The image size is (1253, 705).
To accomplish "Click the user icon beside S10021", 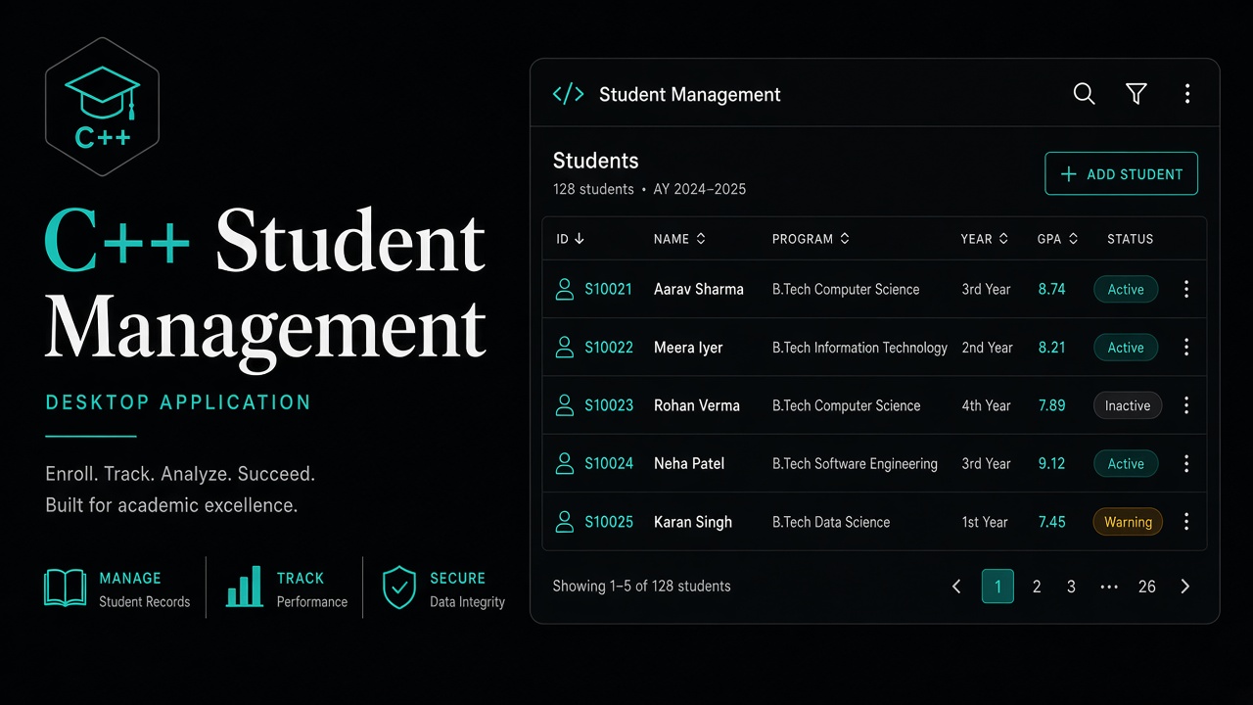I will point(564,289).
